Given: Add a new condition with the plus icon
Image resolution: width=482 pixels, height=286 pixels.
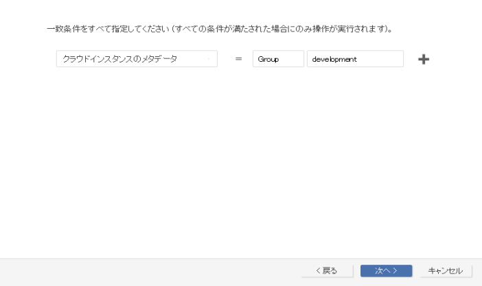Looking at the screenshot, I should pos(424,59).
